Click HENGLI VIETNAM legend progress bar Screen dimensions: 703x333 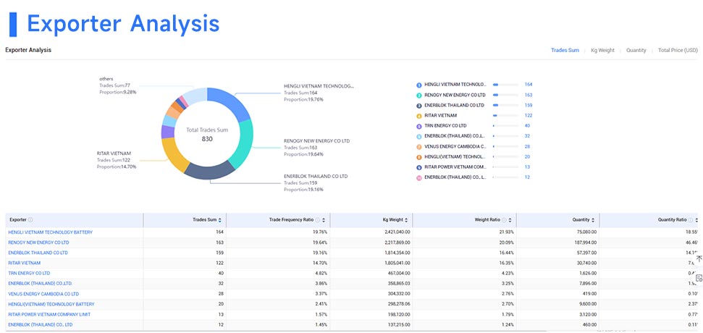[x=505, y=85]
